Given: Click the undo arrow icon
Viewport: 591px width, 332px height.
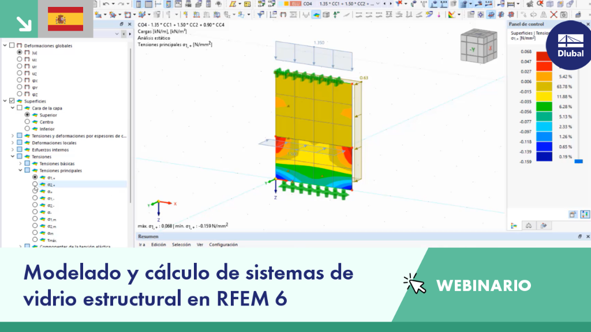Looking at the screenshot, I should 106,4.
